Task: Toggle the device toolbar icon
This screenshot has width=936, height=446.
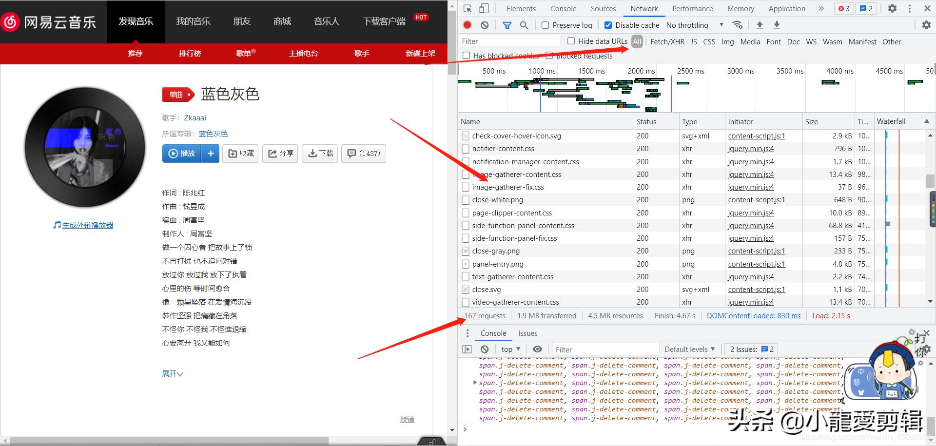Action: 483,8
